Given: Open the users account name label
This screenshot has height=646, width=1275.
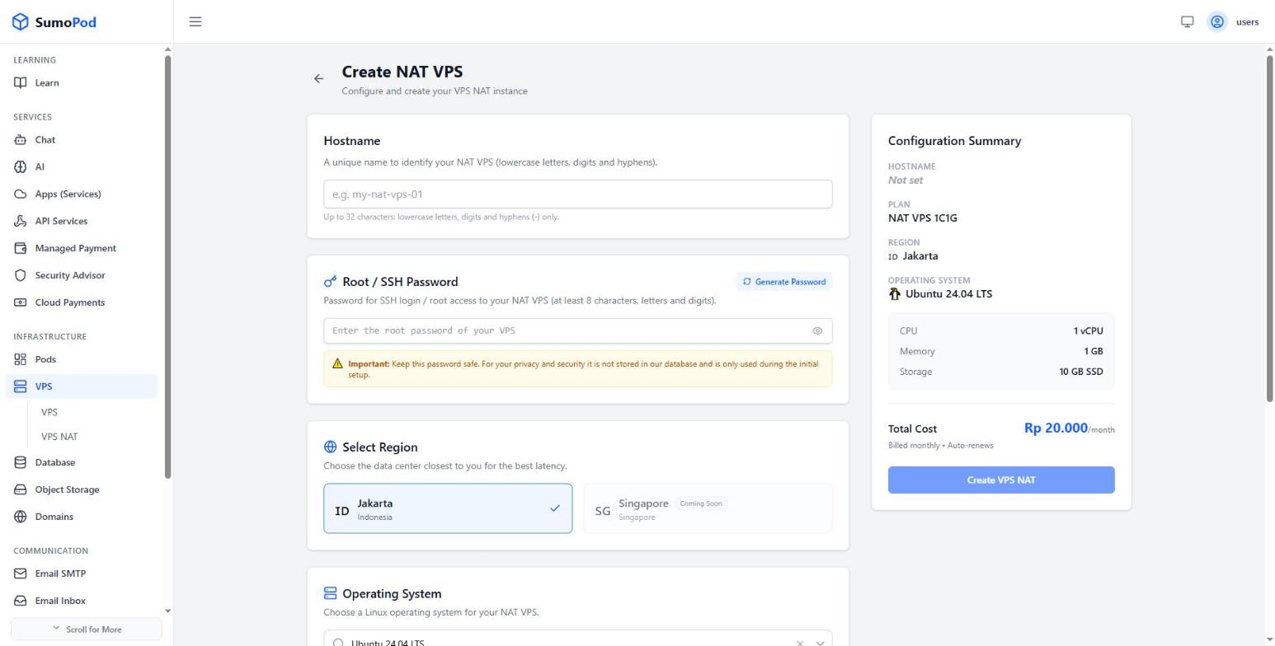Looking at the screenshot, I should tap(1247, 22).
